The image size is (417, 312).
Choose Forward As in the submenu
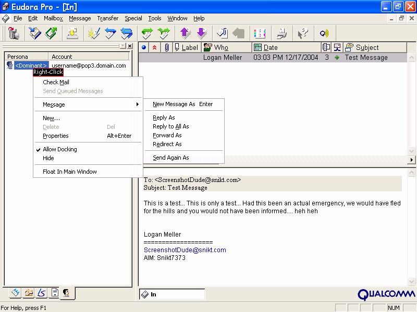183,135
